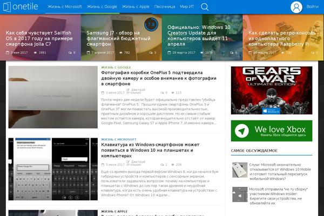Click the Windows keyboard screenshots thumbnail

pyautogui.click(x=53, y=169)
